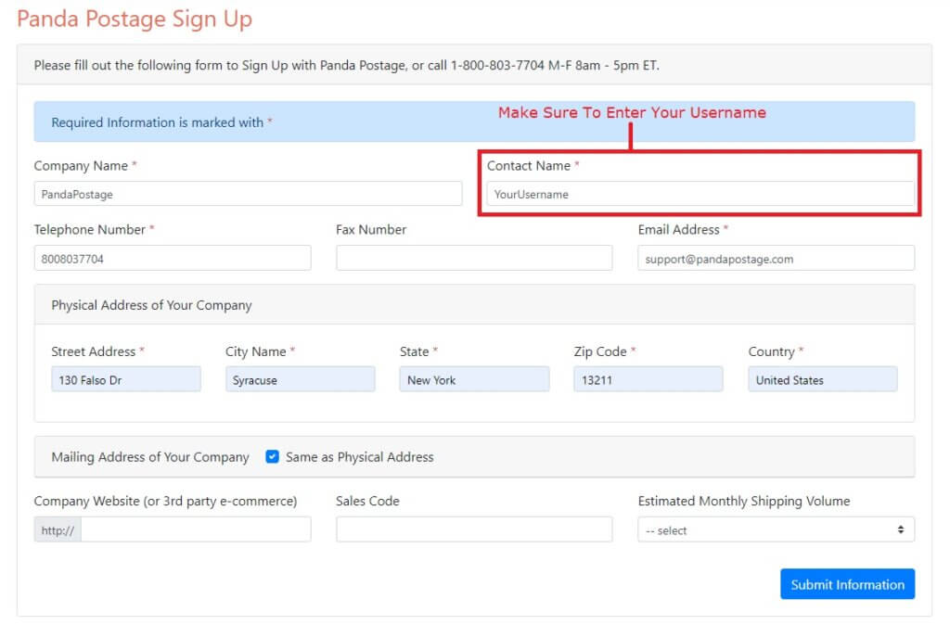Click the Panda Postage Sign Up heading
950x625 pixels.
(x=134, y=19)
